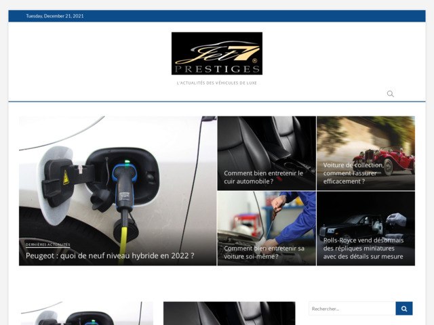Open search via header magnifier icon
434x325 pixels.
tap(390, 93)
